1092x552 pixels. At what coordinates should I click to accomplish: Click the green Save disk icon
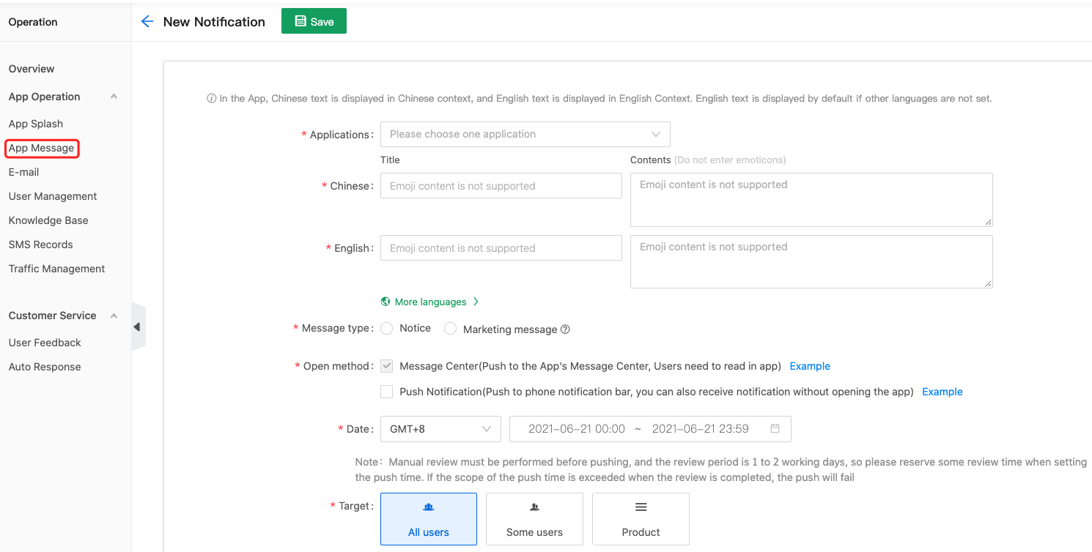(301, 20)
